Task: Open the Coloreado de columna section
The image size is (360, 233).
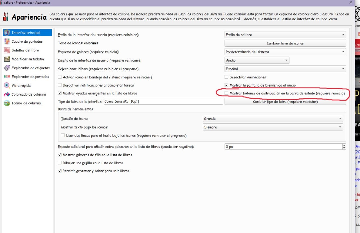Action: click(x=27, y=94)
